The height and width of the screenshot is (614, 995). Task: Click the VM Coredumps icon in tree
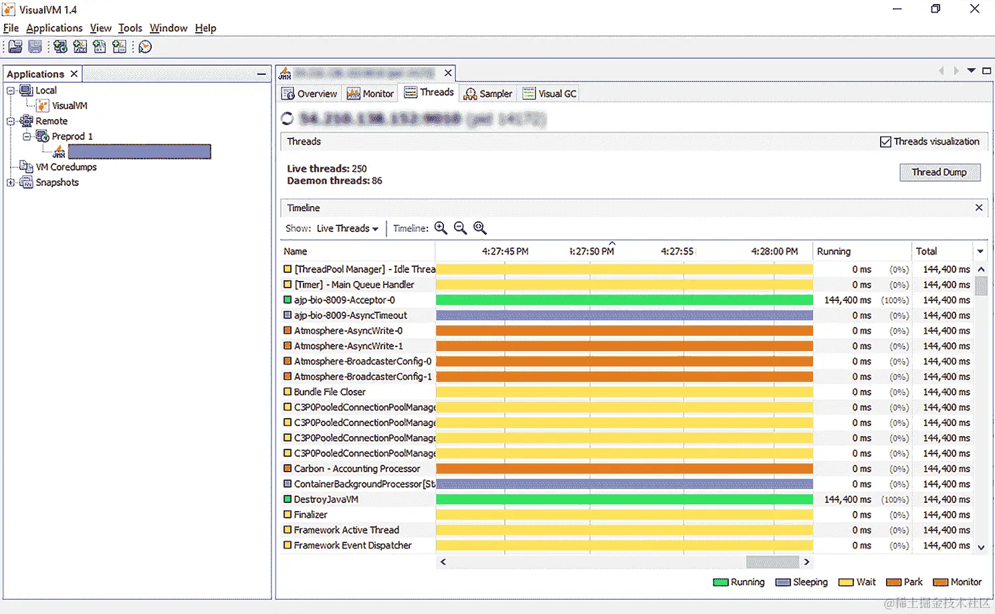coord(26,167)
